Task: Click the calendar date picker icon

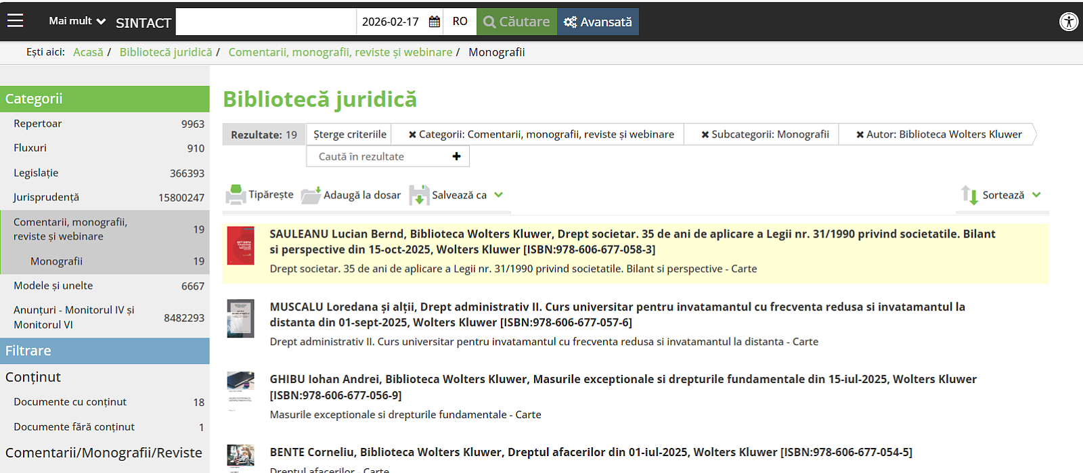Action: point(435,22)
